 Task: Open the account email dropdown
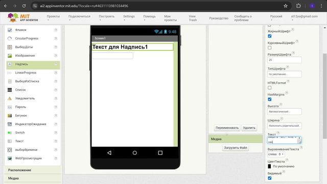[x=305, y=18]
